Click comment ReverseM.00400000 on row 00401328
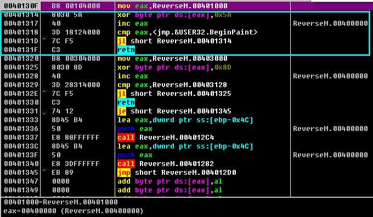This screenshot has width=373, height=217. pyautogui.click(x=330, y=76)
